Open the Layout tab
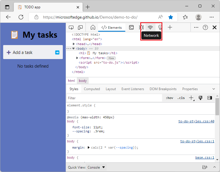The height and width of the screenshot is (172, 220). tap(111, 89)
